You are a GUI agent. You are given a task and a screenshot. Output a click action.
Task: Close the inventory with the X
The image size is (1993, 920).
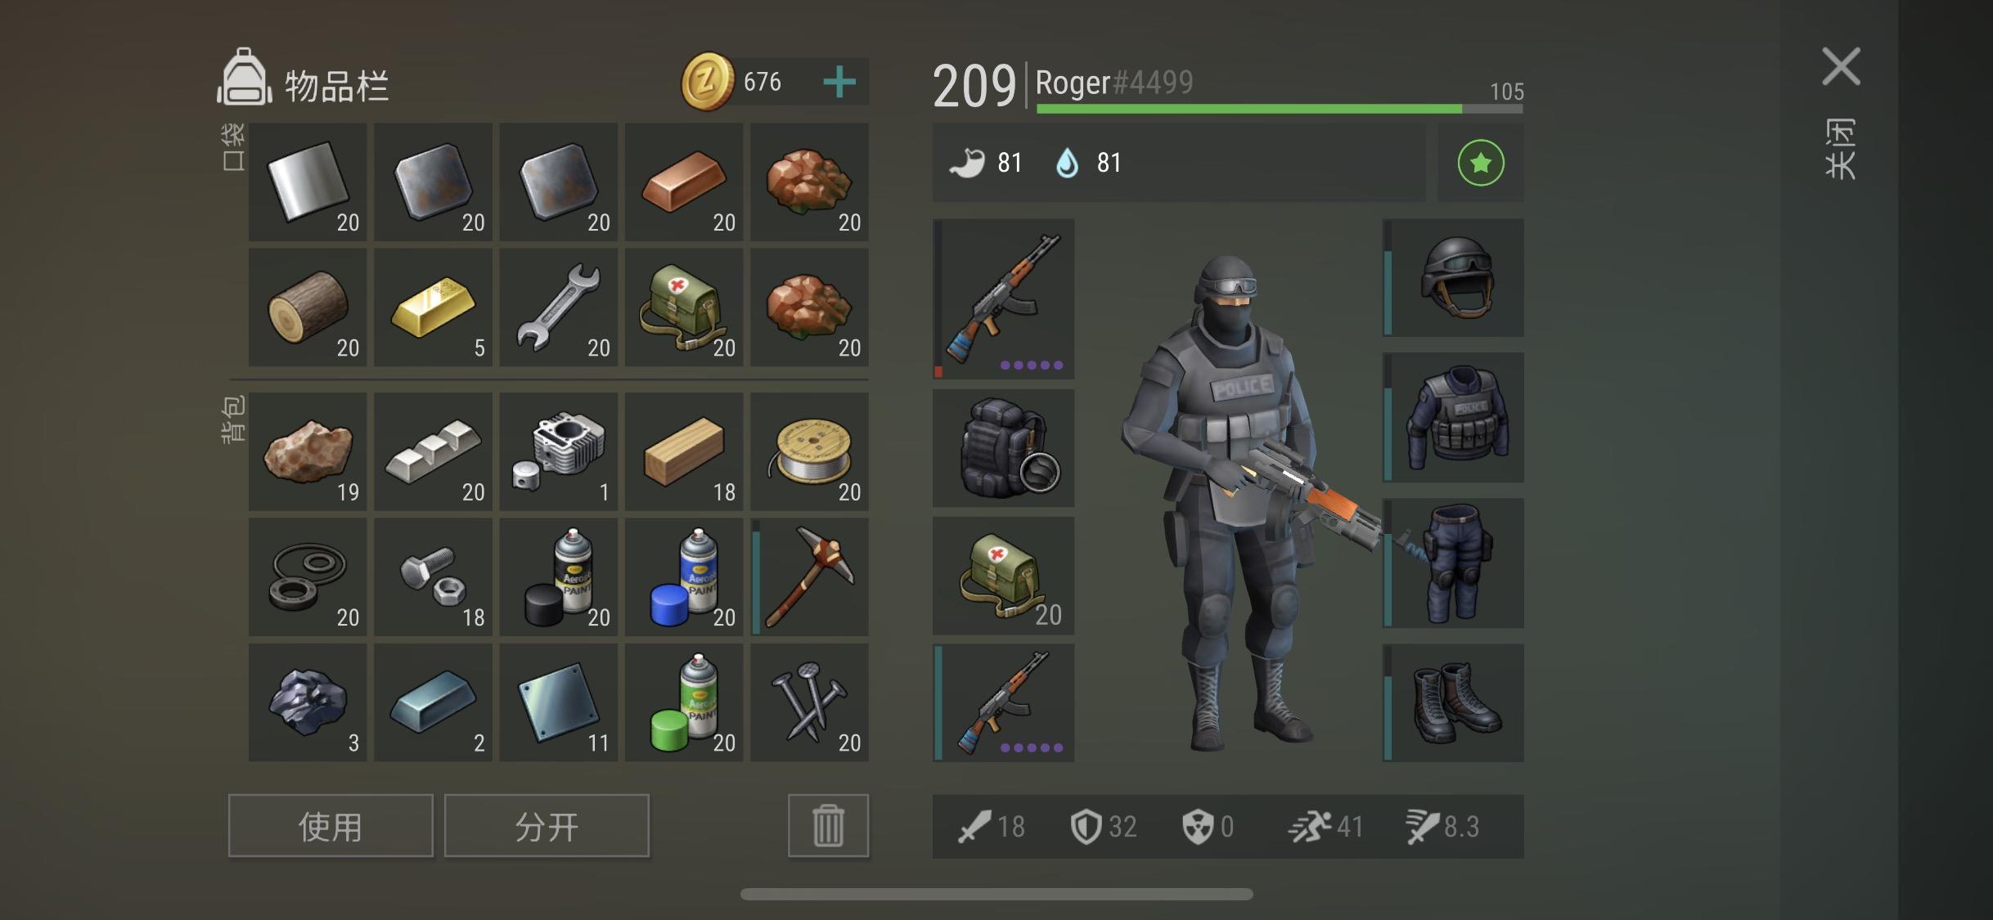(1841, 66)
